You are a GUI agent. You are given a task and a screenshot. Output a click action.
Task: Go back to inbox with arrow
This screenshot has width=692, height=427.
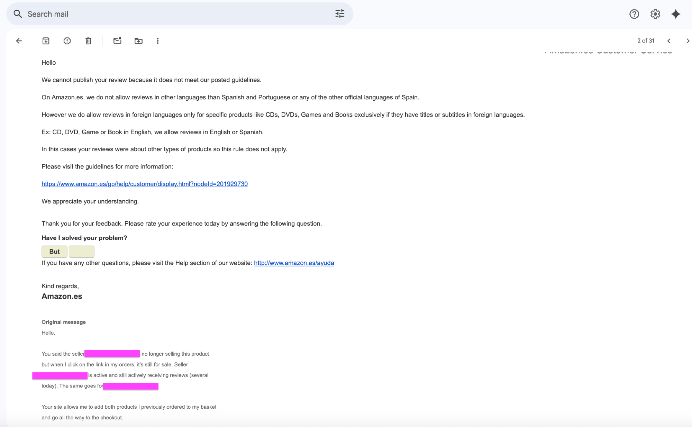coord(19,41)
